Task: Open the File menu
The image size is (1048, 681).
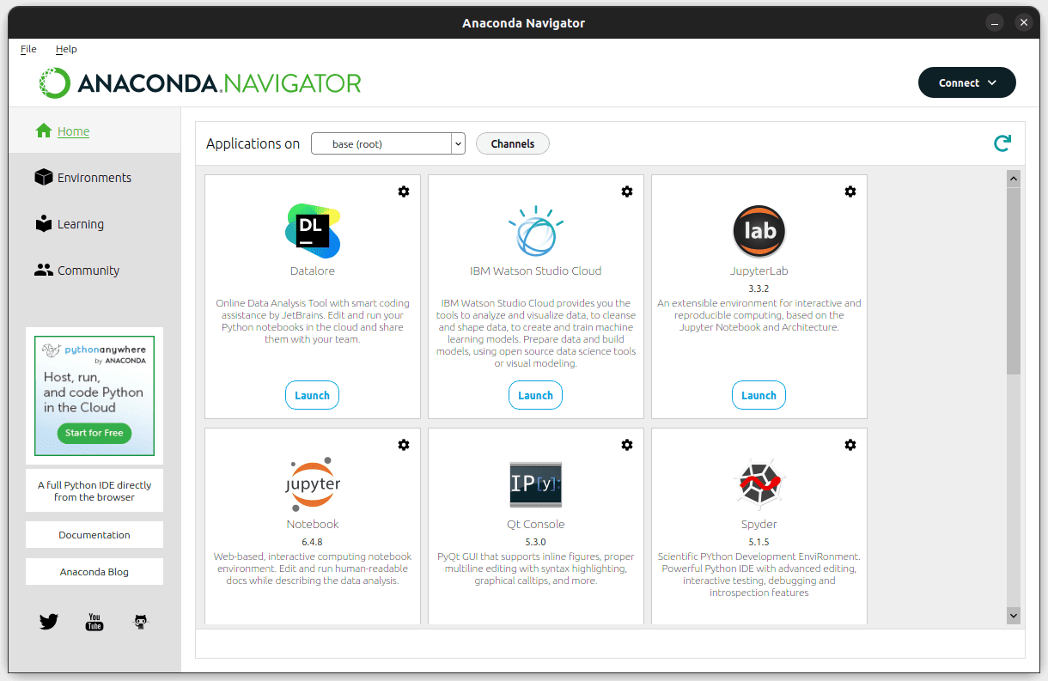Action: (x=28, y=49)
